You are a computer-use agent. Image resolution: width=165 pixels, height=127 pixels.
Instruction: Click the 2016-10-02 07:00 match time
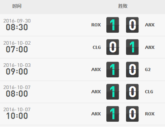coord(17,47)
